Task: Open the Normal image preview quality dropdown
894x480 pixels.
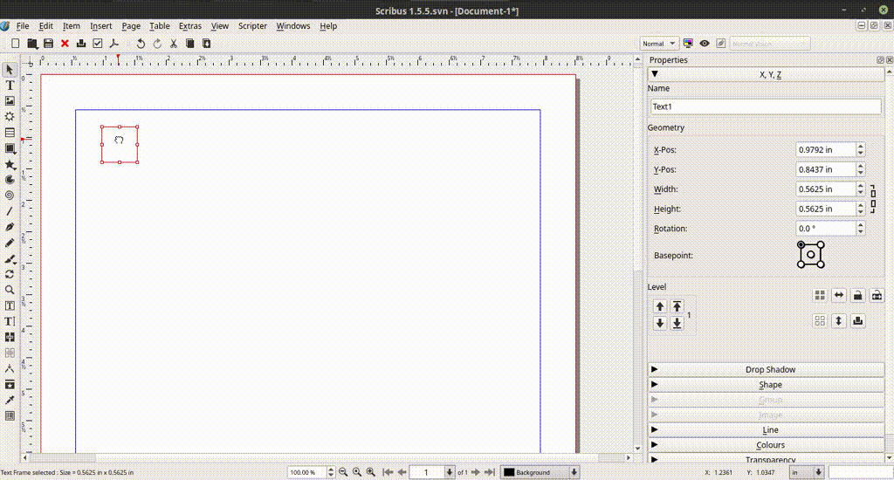Action: (659, 44)
